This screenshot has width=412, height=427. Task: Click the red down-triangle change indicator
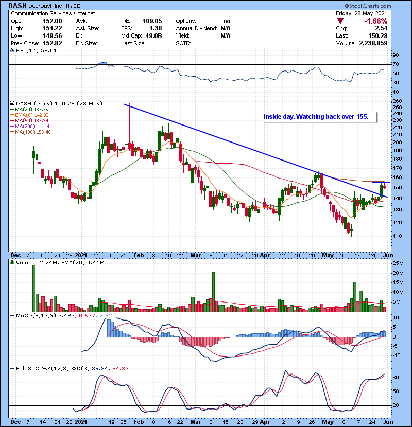tap(340, 21)
